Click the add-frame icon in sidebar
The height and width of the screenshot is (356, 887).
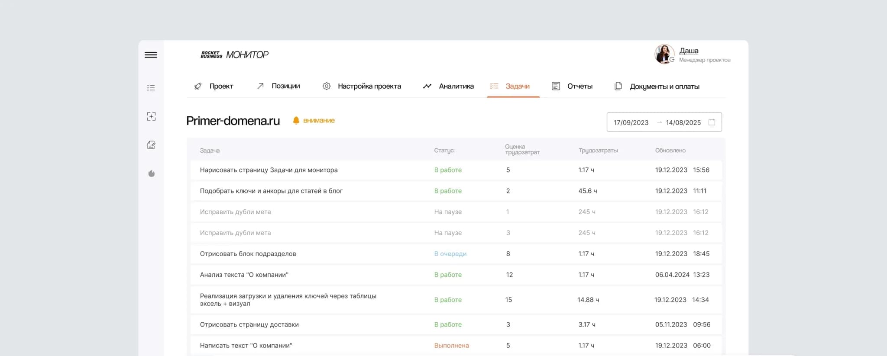(151, 116)
